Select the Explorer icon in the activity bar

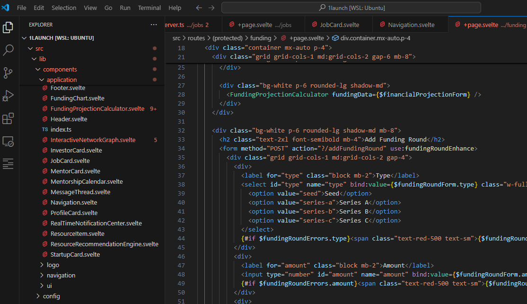click(x=8, y=27)
